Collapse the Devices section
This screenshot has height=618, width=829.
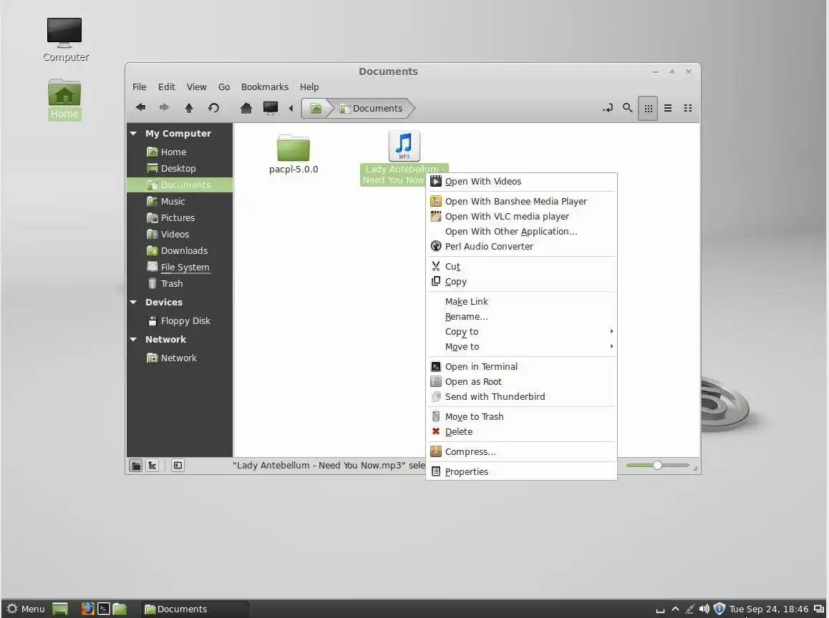(x=133, y=302)
